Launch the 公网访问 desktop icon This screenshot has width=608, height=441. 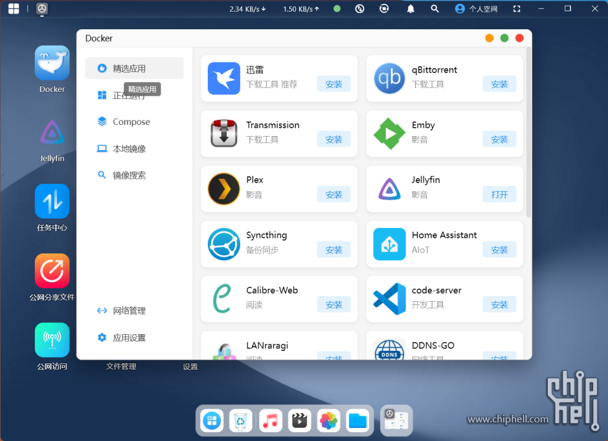[x=52, y=340]
